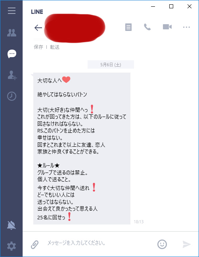The image size is (199, 257).
Task: Open the emoji sticker picker
Action: [162, 244]
